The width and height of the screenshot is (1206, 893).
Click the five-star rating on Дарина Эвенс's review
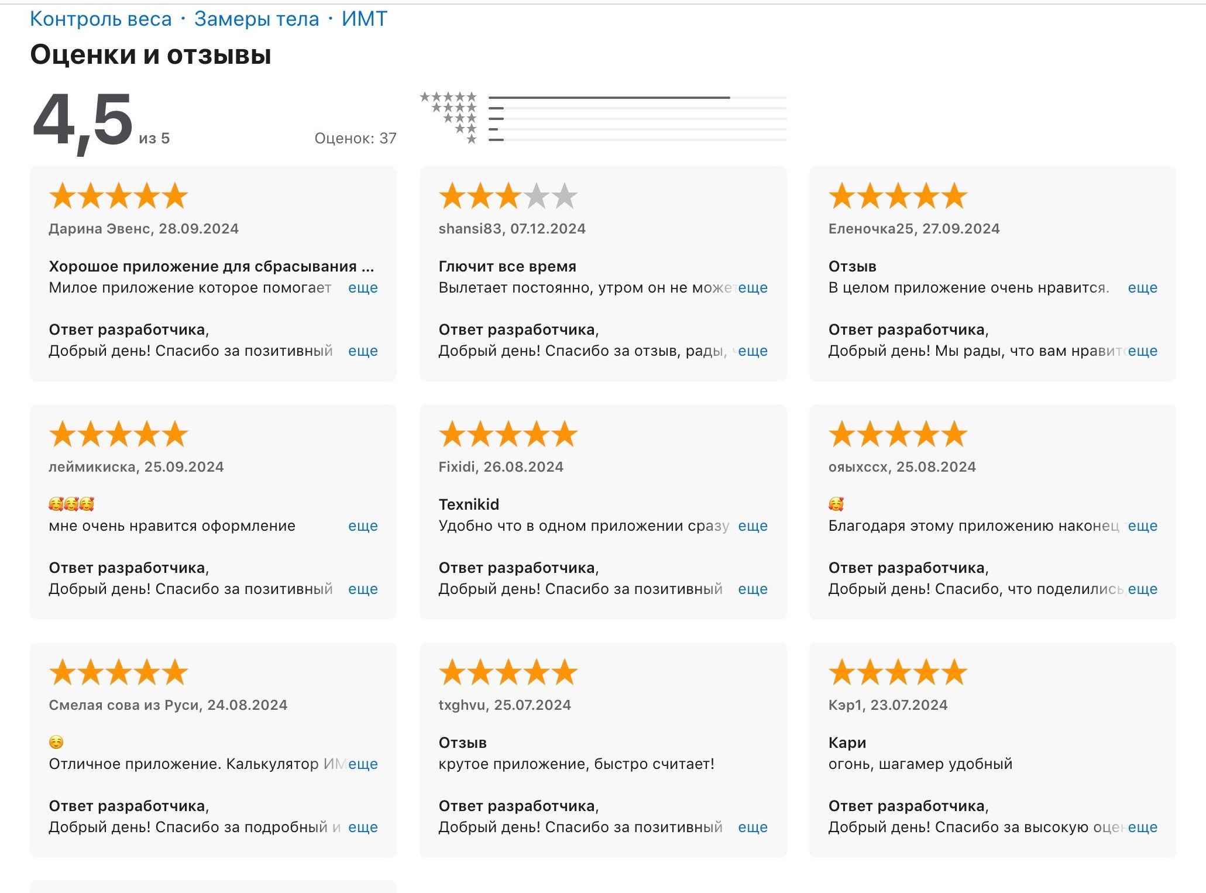[118, 196]
